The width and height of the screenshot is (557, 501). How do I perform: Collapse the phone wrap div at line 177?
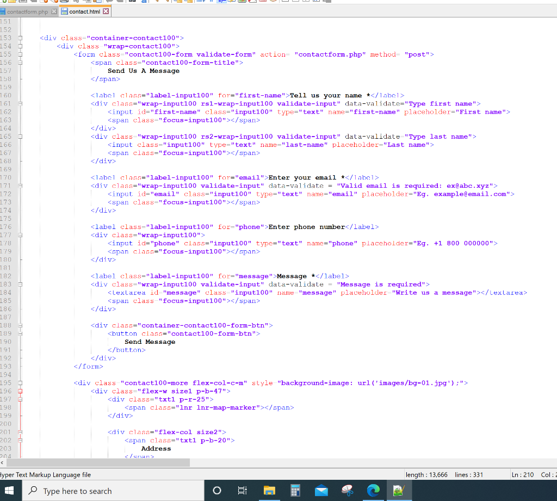point(20,235)
